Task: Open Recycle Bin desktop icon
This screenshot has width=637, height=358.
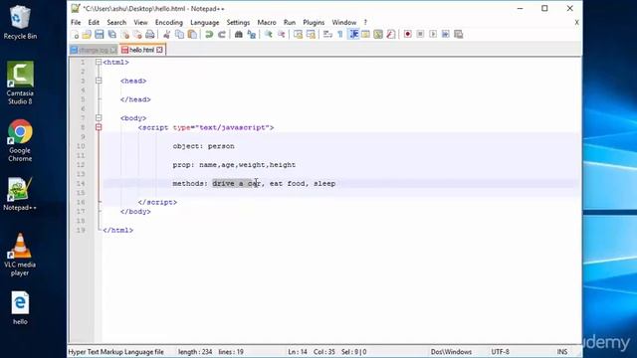Action: coord(20,22)
